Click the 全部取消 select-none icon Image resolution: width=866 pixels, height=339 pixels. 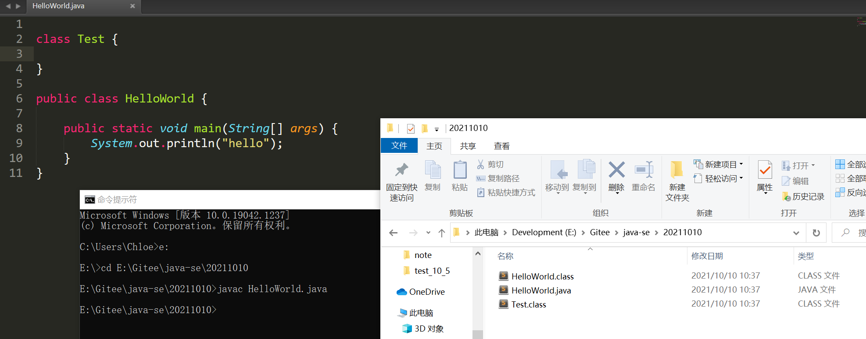(840, 178)
